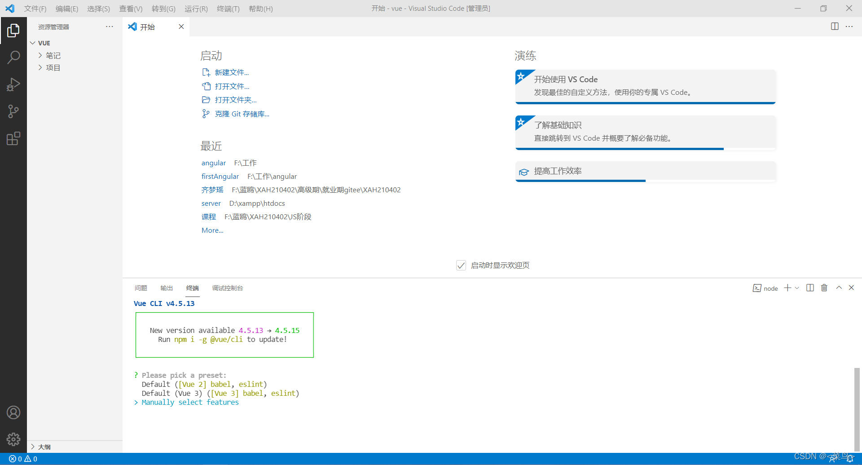The width and height of the screenshot is (862, 465).
Task: Expand the 笔记 folder
Action: 40,55
